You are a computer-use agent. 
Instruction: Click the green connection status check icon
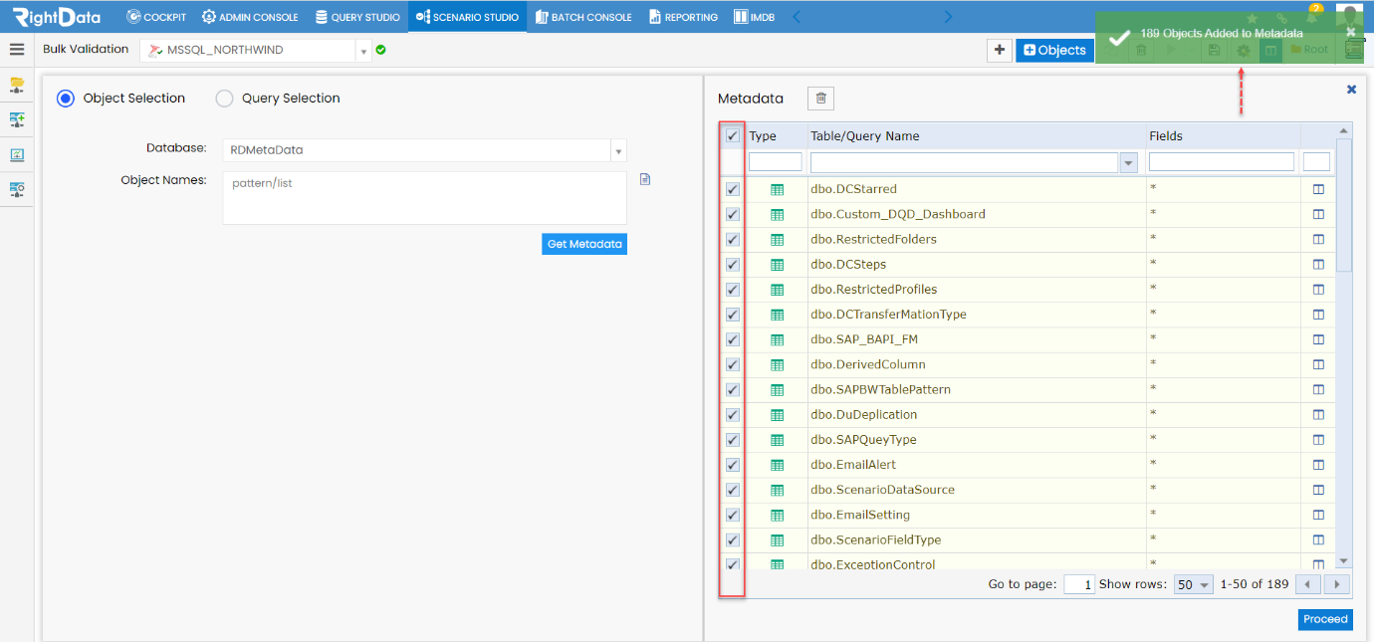click(x=381, y=50)
